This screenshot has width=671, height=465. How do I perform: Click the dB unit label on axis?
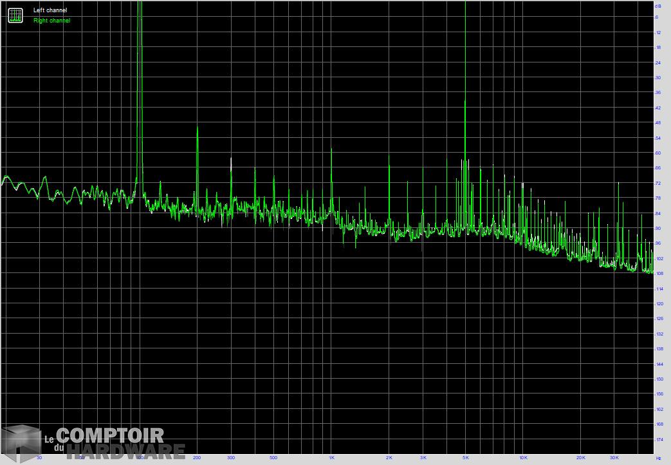[657, 5]
